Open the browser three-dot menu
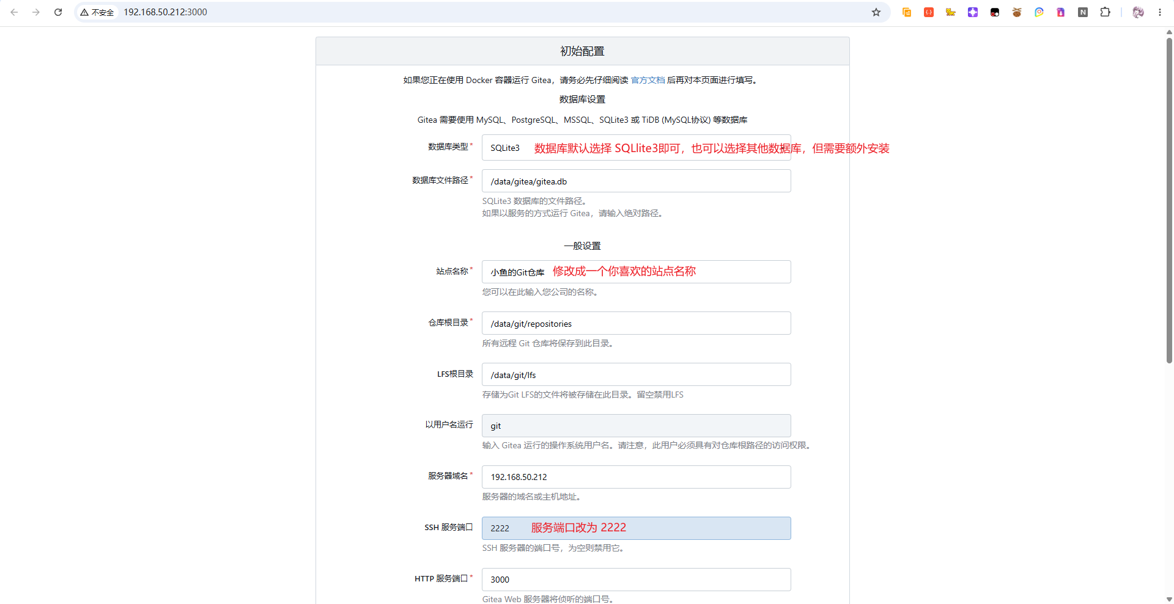 click(x=1160, y=12)
